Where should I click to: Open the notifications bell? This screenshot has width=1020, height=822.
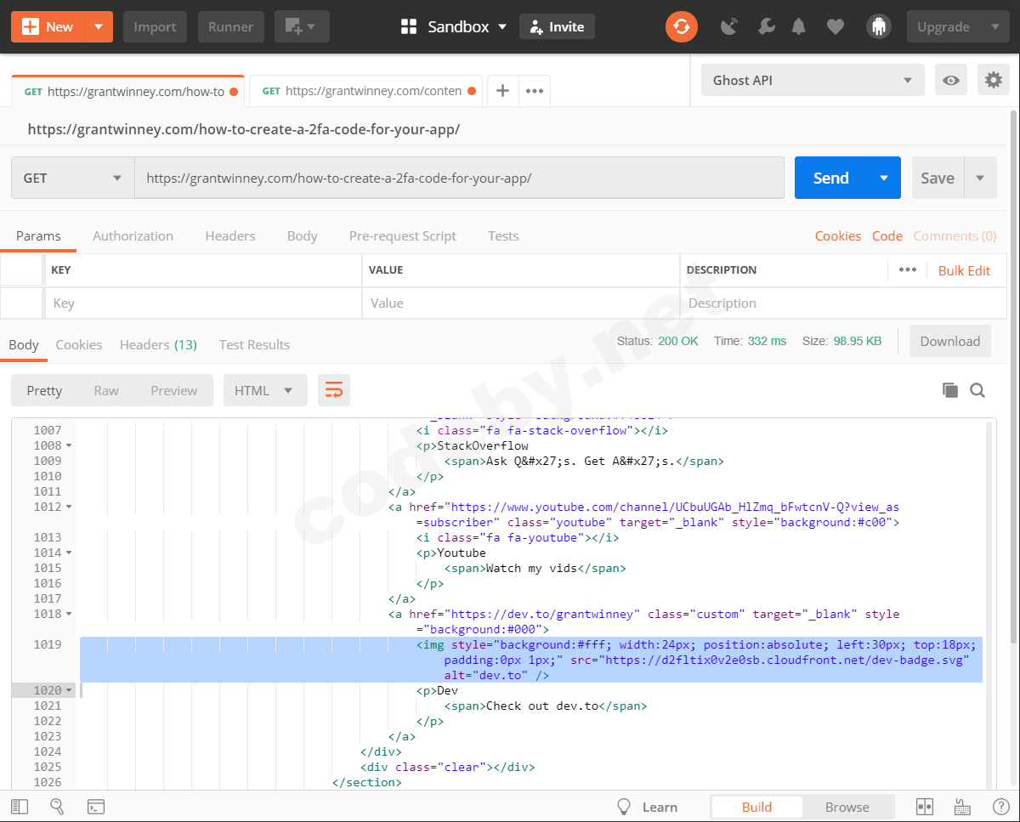798,27
